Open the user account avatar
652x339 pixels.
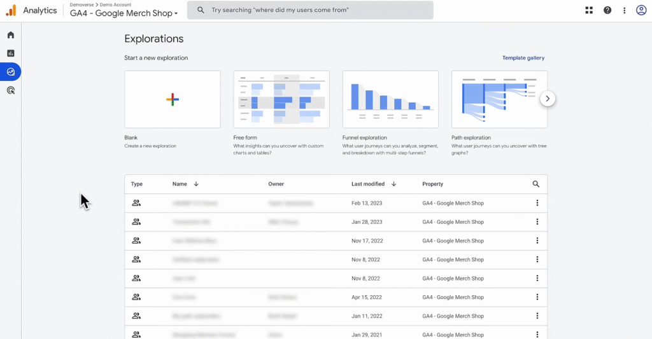coord(641,10)
